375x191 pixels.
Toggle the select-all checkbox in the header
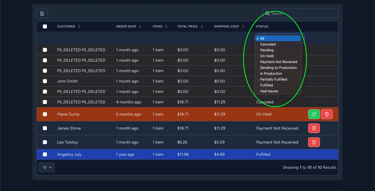click(45, 26)
